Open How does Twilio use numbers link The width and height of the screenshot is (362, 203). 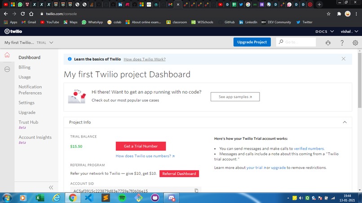coord(145,156)
